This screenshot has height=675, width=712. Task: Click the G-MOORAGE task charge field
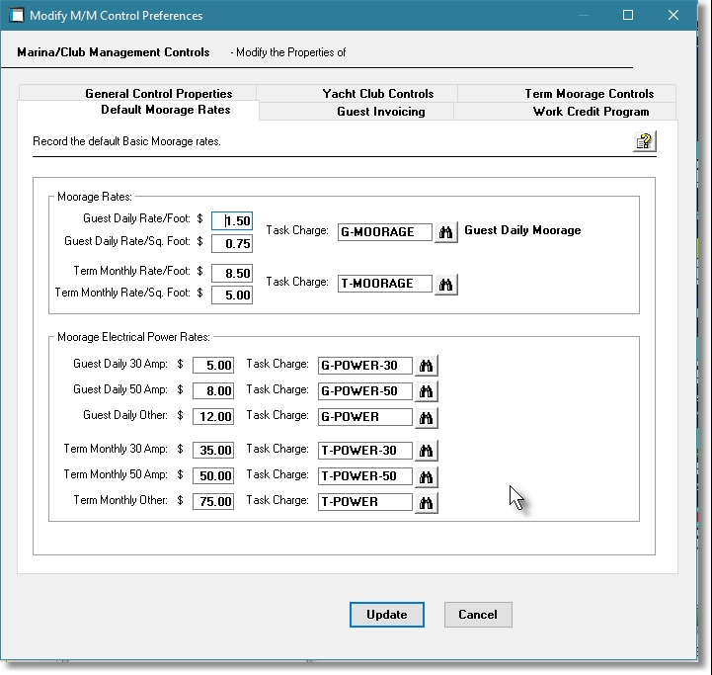(384, 232)
